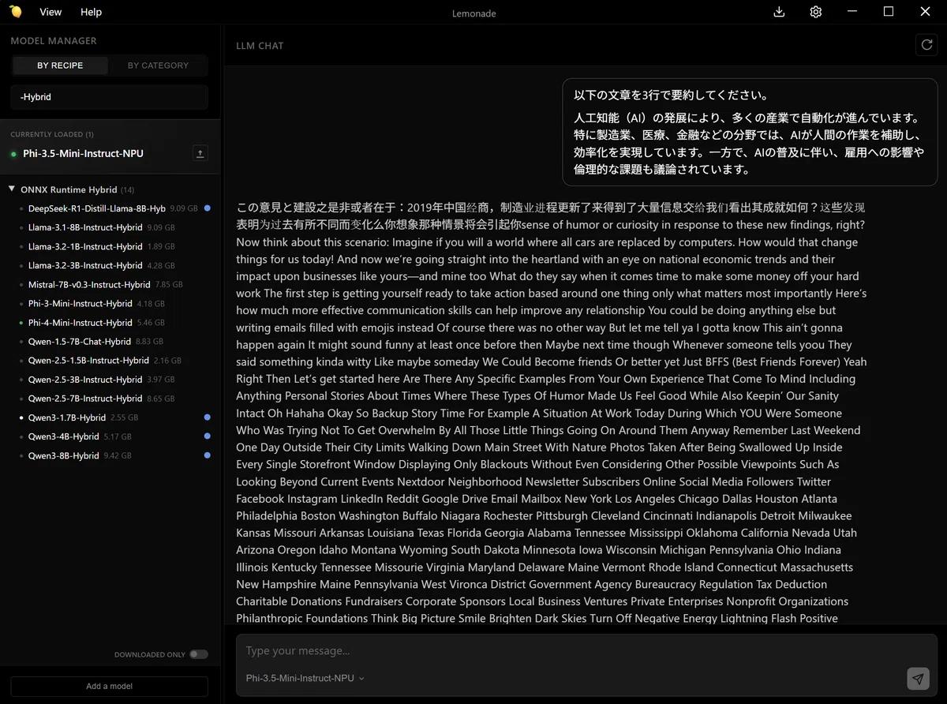Click blue dot beside Qwen3-1.7B-Hybrid

pos(207,418)
